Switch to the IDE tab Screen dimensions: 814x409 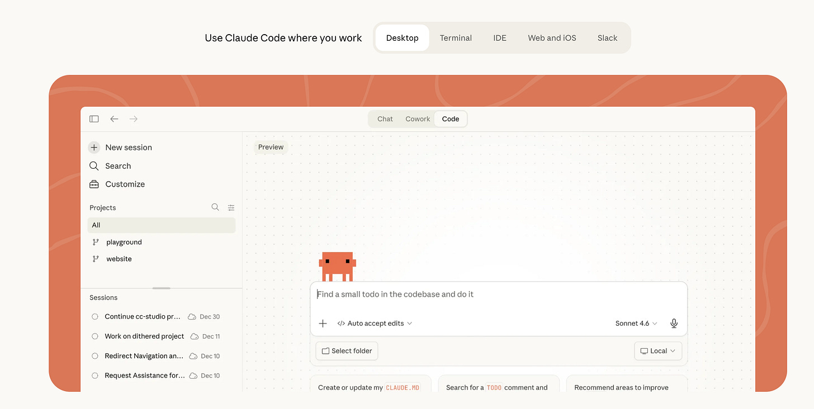(x=500, y=38)
